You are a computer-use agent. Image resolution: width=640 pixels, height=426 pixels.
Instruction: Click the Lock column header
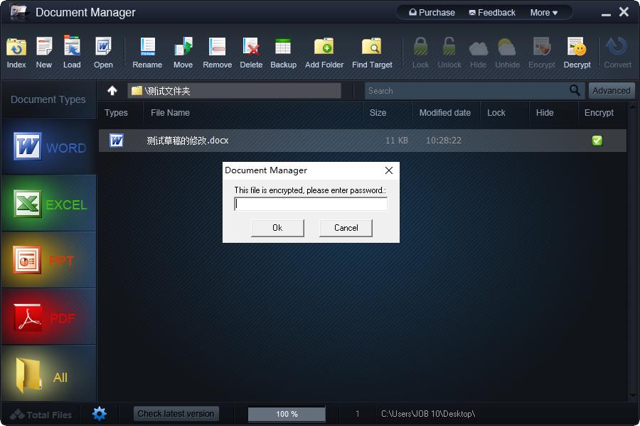496,113
